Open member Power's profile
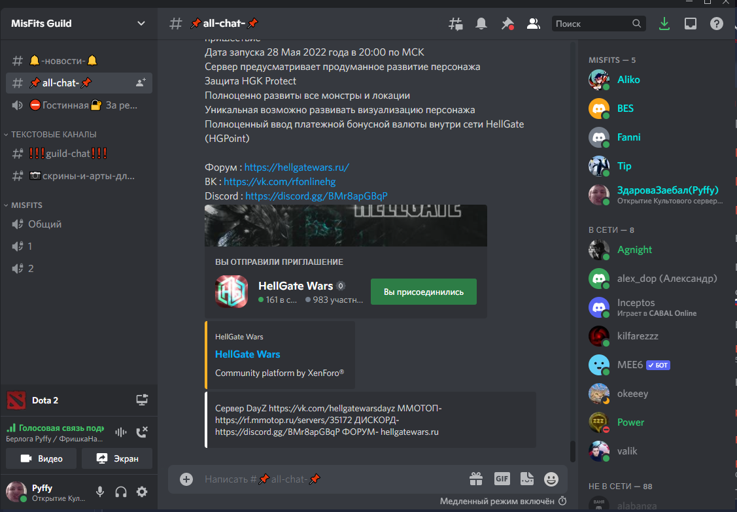The width and height of the screenshot is (737, 512). [x=656, y=422]
